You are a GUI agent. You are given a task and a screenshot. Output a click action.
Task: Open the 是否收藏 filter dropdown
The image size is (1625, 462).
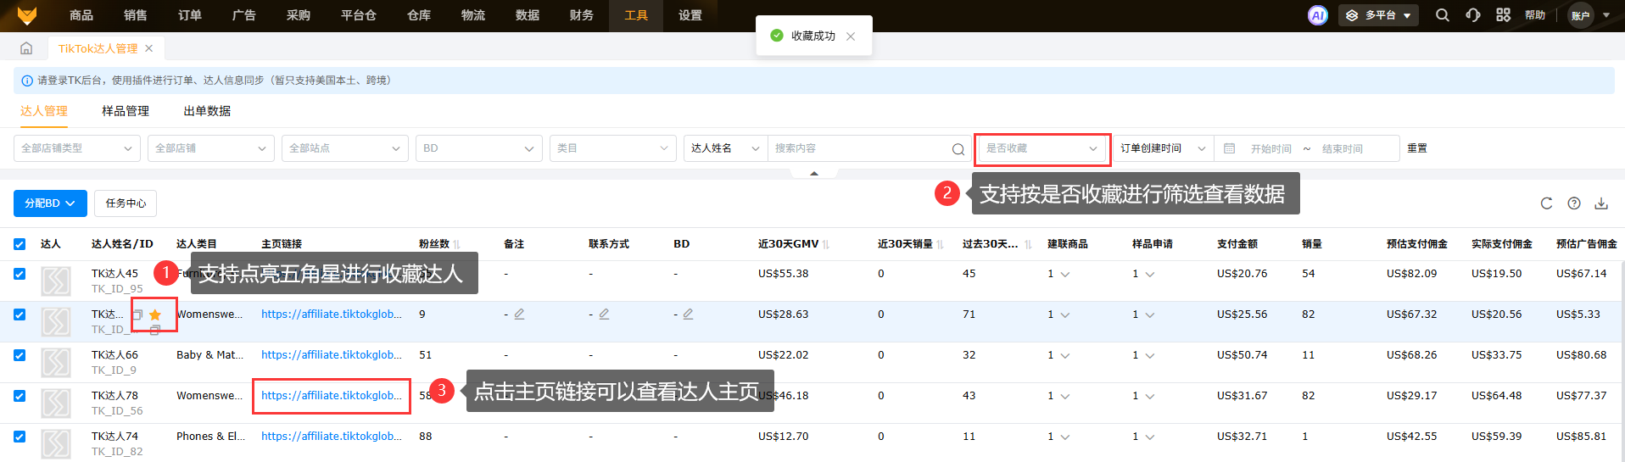[x=1042, y=148]
